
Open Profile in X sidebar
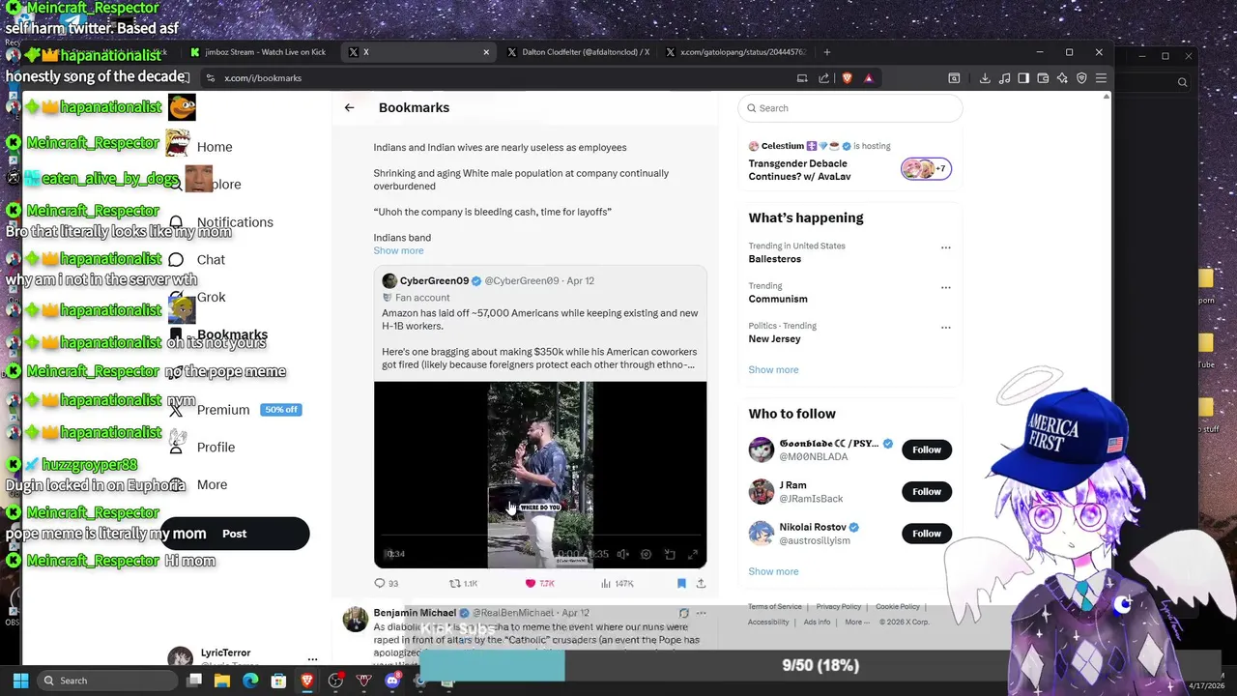201,447
